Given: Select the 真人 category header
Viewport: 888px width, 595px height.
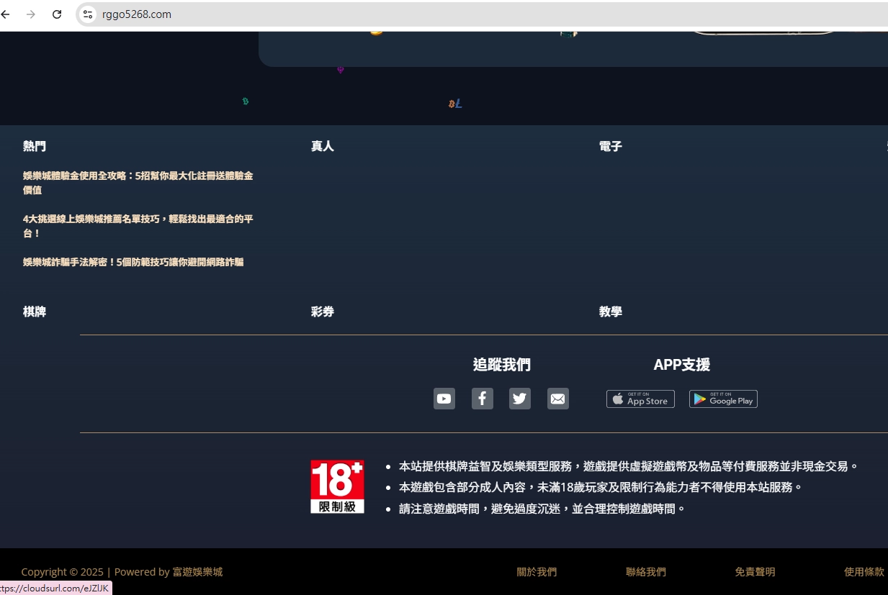Looking at the screenshot, I should click(322, 146).
